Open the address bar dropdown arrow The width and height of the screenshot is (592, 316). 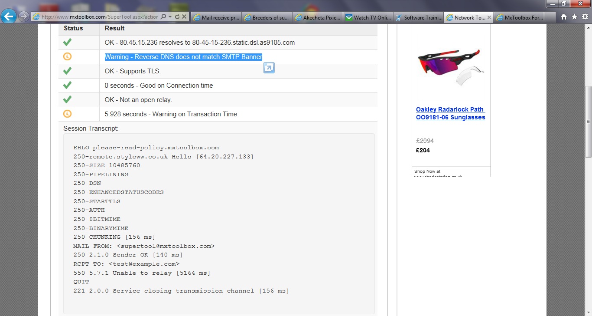170,17
